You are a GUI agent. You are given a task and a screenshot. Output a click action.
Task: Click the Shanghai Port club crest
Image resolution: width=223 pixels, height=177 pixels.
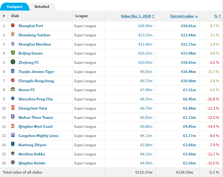coord(13,25)
